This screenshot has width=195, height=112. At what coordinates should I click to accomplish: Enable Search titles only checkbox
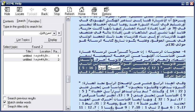pos(5,106)
